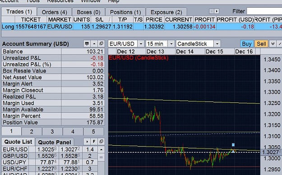Sort trades by the MARKET column header
This screenshot has height=175, width=282.
click(60, 19)
